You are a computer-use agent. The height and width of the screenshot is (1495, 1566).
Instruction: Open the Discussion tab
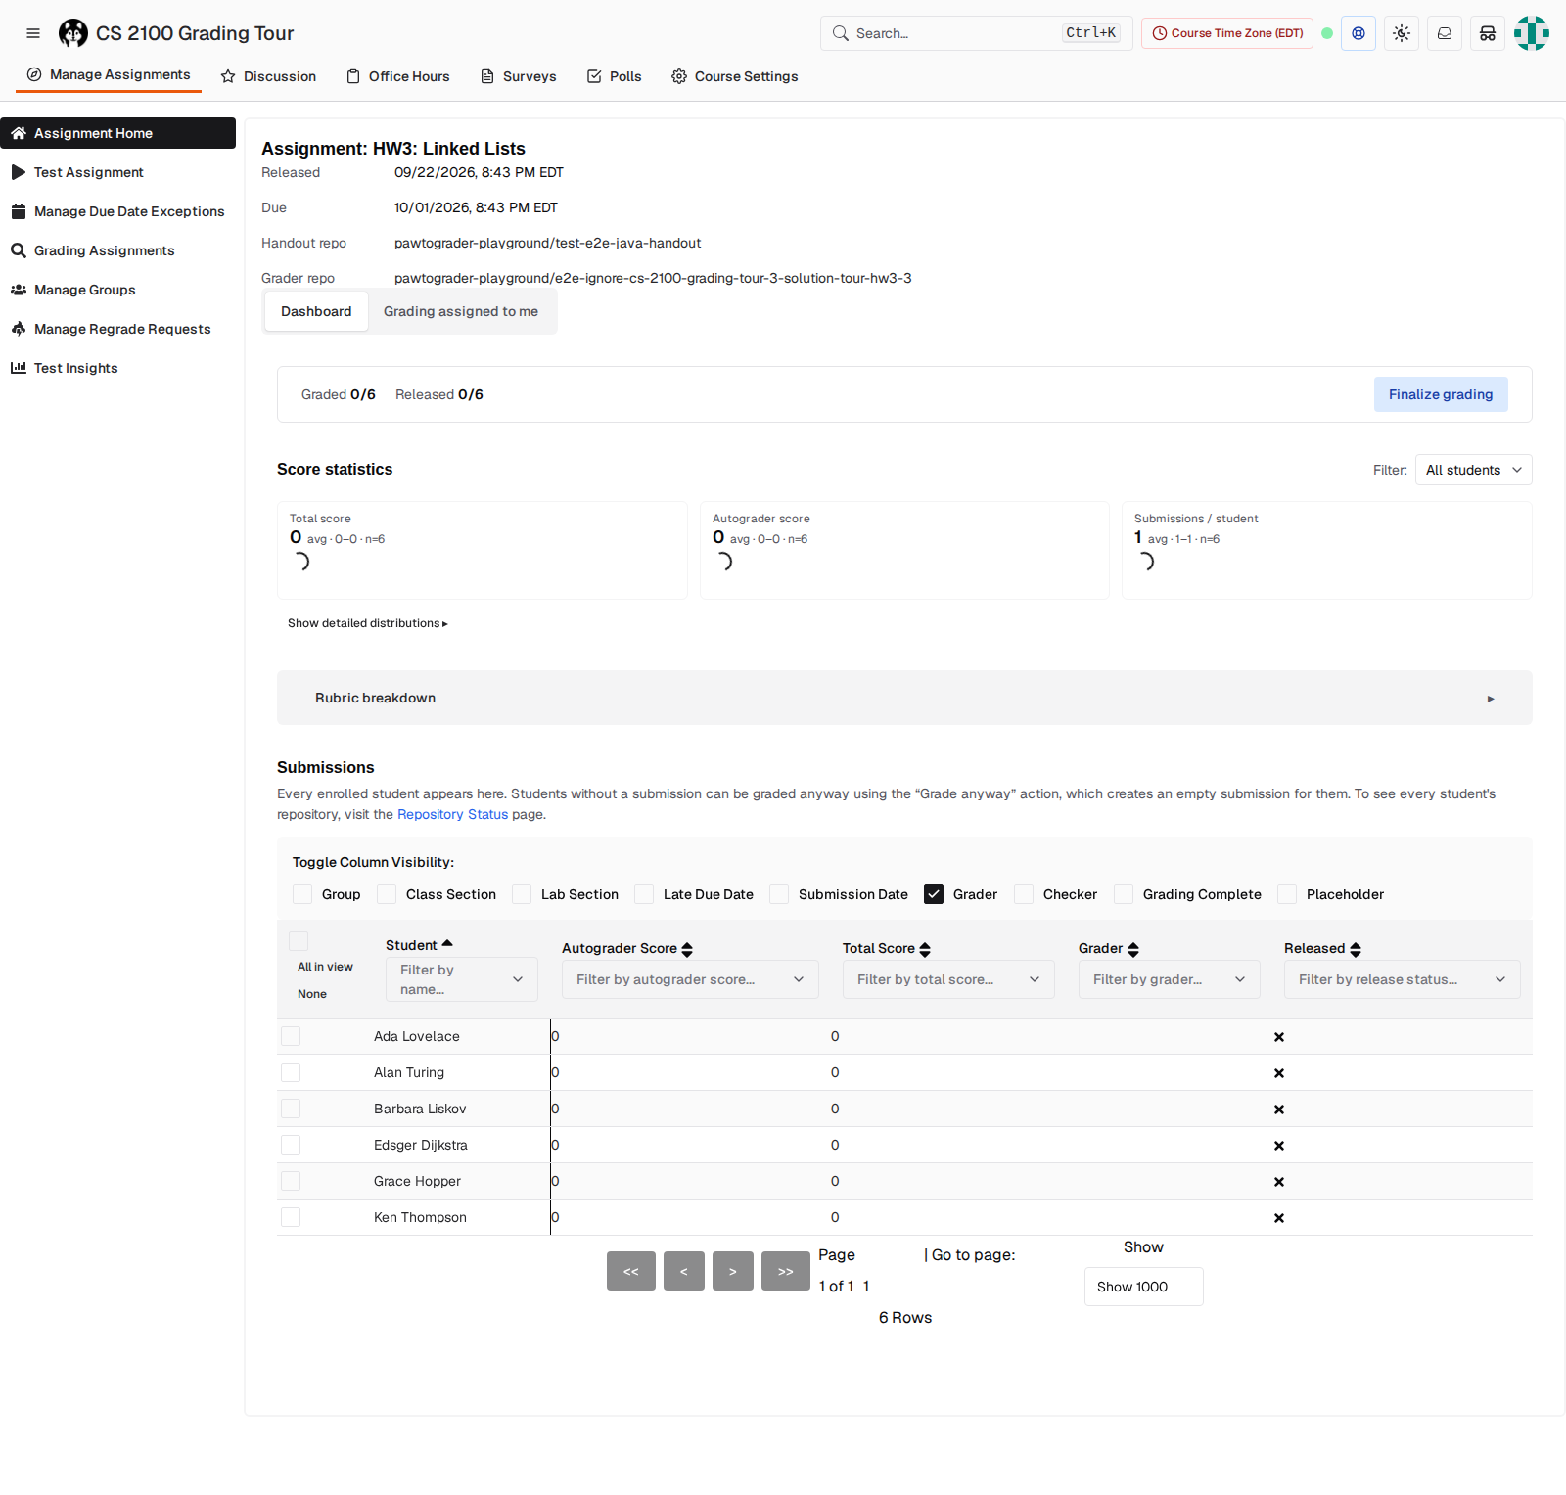tap(268, 76)
